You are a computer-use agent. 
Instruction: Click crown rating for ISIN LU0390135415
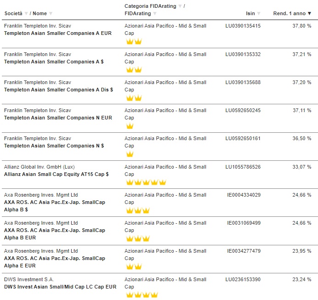click(x=134, y=41)
